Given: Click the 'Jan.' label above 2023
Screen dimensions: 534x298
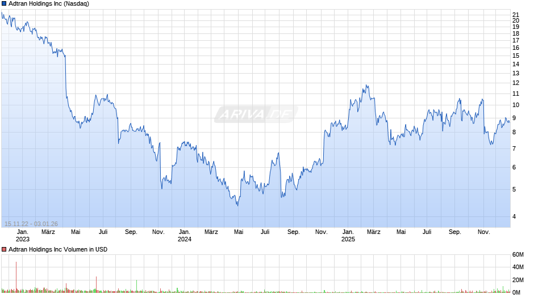Looking at the screenshot, I should tap(23, 232).
